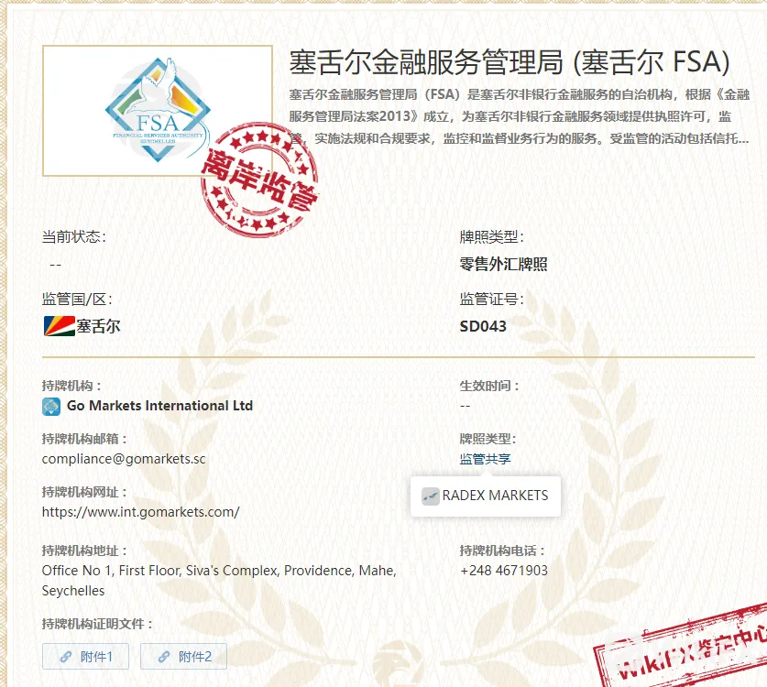Click the RADEX MARKETS logo icon

(431, 496)
